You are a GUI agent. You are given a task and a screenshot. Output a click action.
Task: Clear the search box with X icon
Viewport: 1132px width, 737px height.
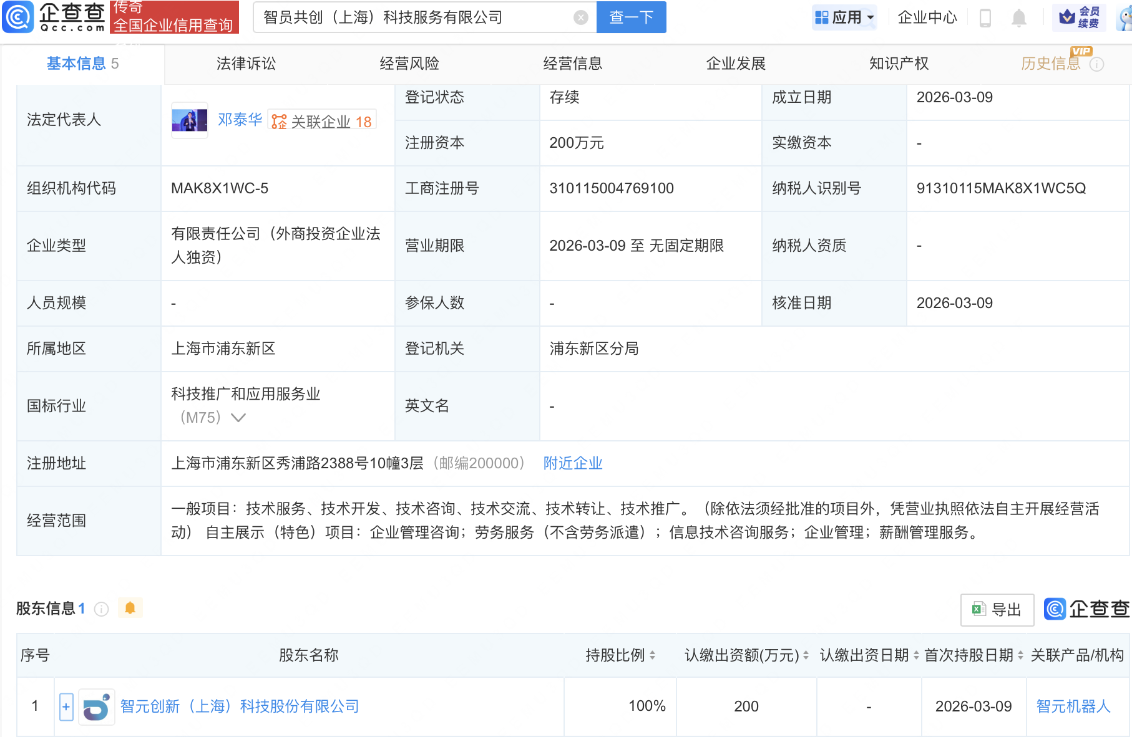(x=580, y=17)
